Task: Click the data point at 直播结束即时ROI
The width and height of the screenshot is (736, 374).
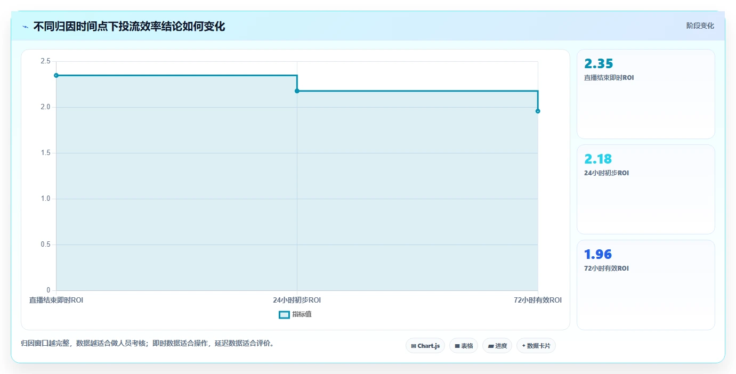Action: click(x=56, y=75)
